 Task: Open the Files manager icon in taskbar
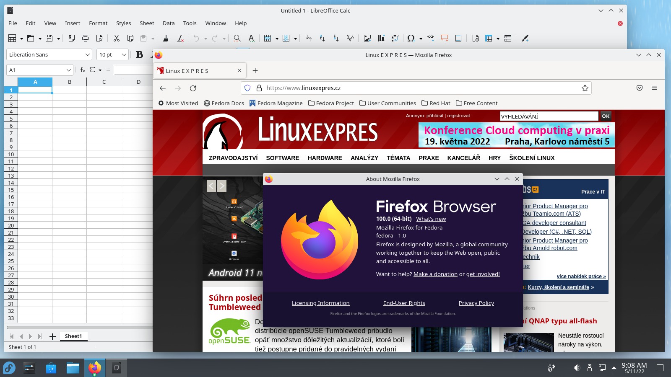(x=73, y=368)
